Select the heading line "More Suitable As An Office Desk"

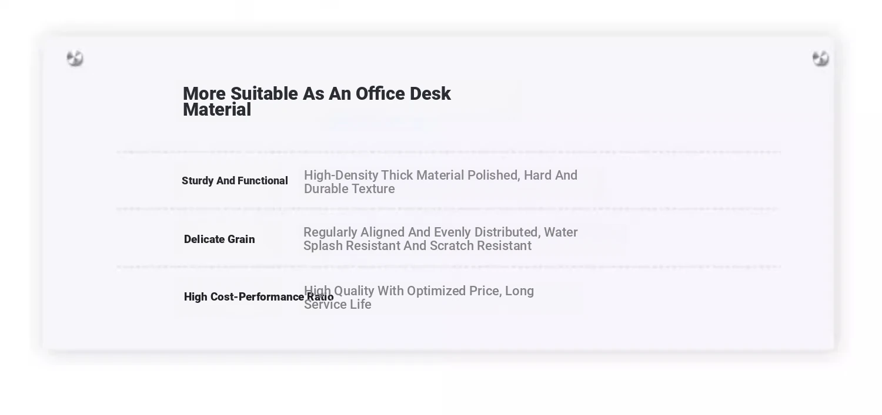[x=317, y=94]
